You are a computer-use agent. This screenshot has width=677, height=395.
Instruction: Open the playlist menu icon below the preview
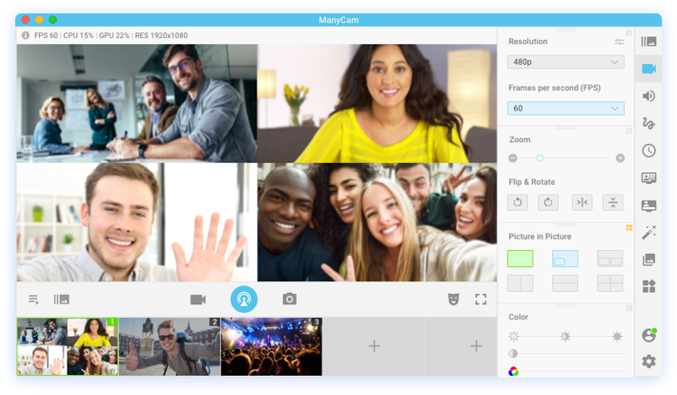tap(33, 299)
